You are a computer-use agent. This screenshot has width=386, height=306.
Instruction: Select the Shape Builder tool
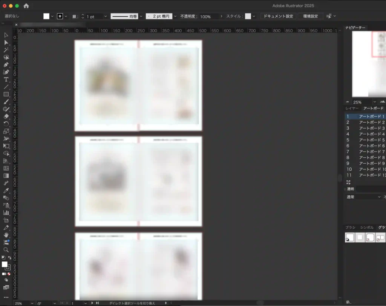click(x=6, y=154)
